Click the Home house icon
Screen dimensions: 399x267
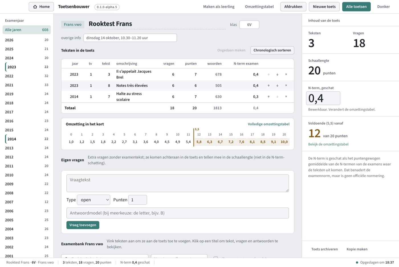[35, 7]
